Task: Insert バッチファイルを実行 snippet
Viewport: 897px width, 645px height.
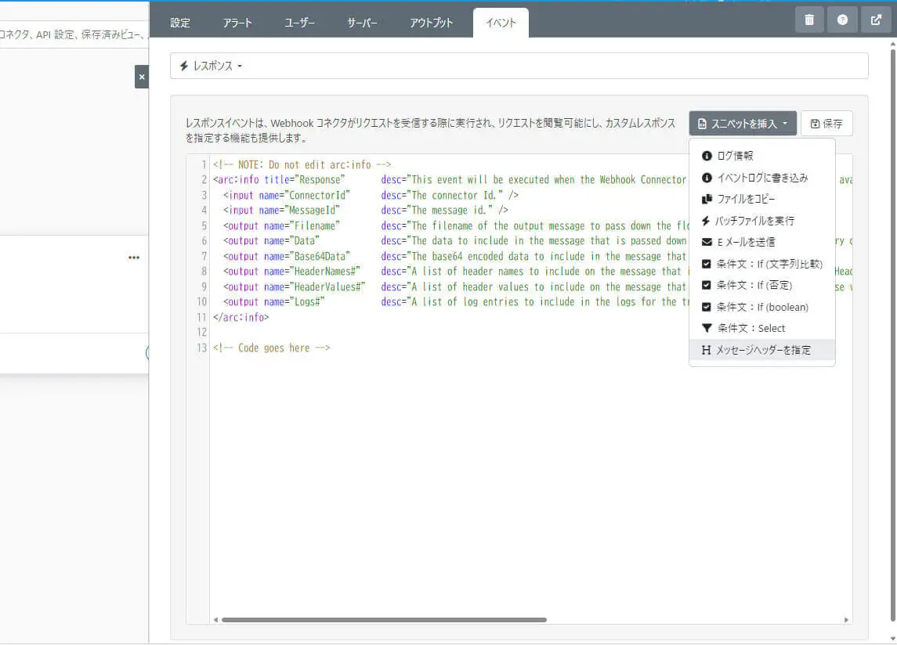Action: coord(754,221)
